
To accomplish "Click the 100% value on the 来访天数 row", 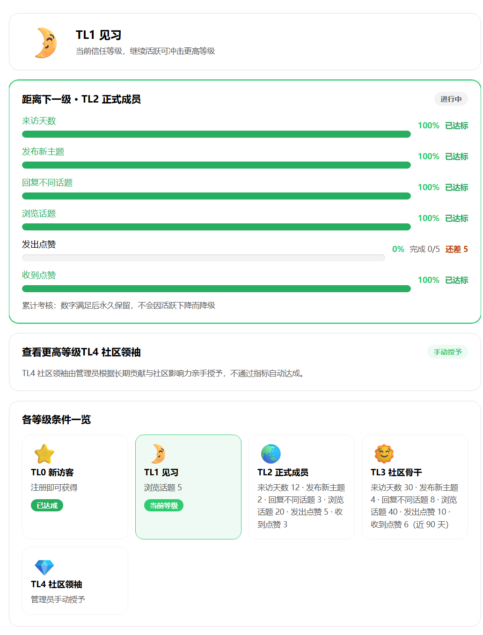I will pos(429,126).
